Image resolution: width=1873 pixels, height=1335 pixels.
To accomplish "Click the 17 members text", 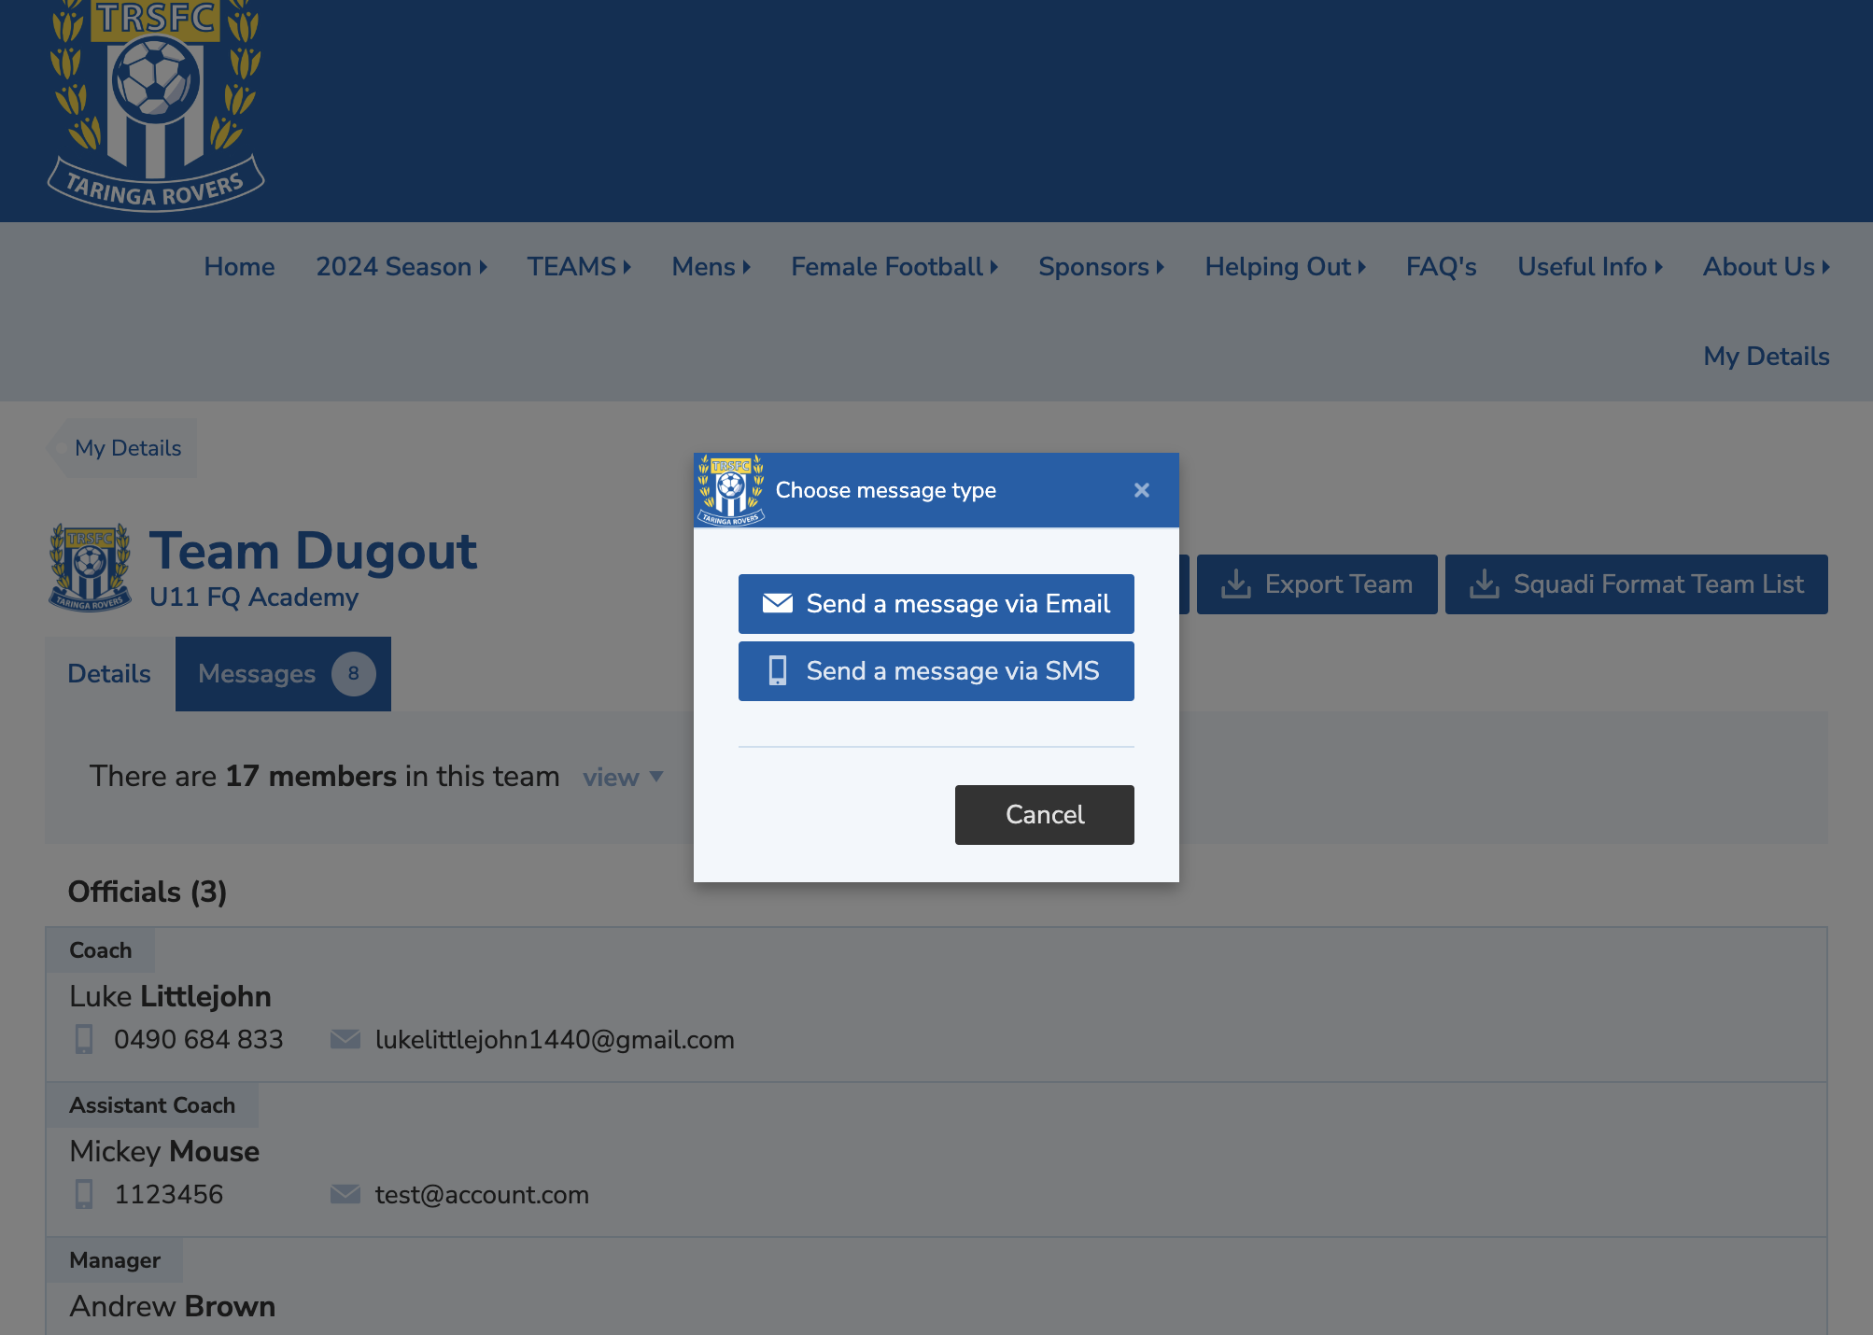I will (311, 777).
